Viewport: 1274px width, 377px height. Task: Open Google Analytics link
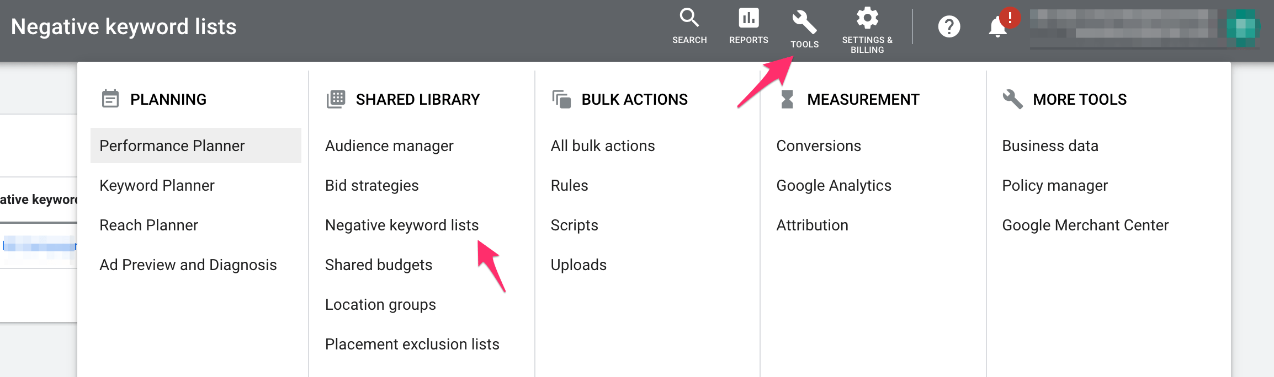tap(834, 186)
